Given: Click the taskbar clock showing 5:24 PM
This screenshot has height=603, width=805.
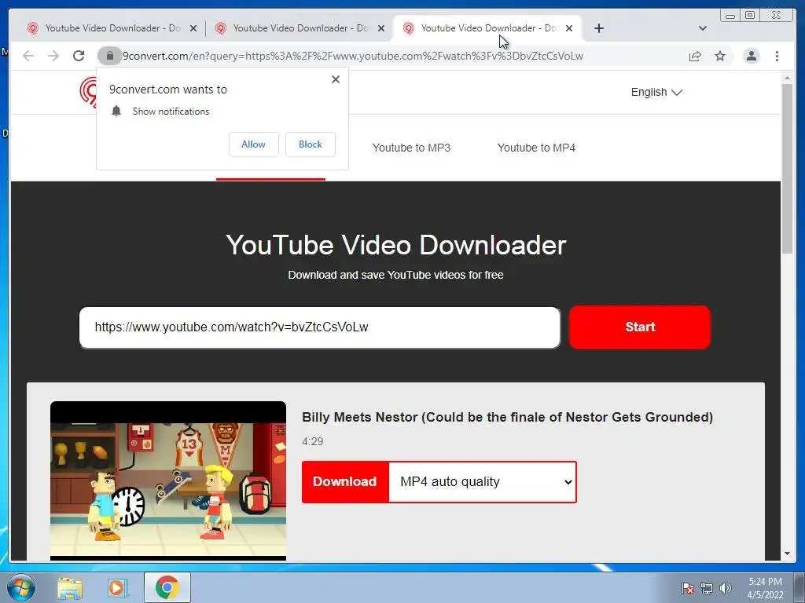Looking at the screenshot, I should (x=765, y=588).
